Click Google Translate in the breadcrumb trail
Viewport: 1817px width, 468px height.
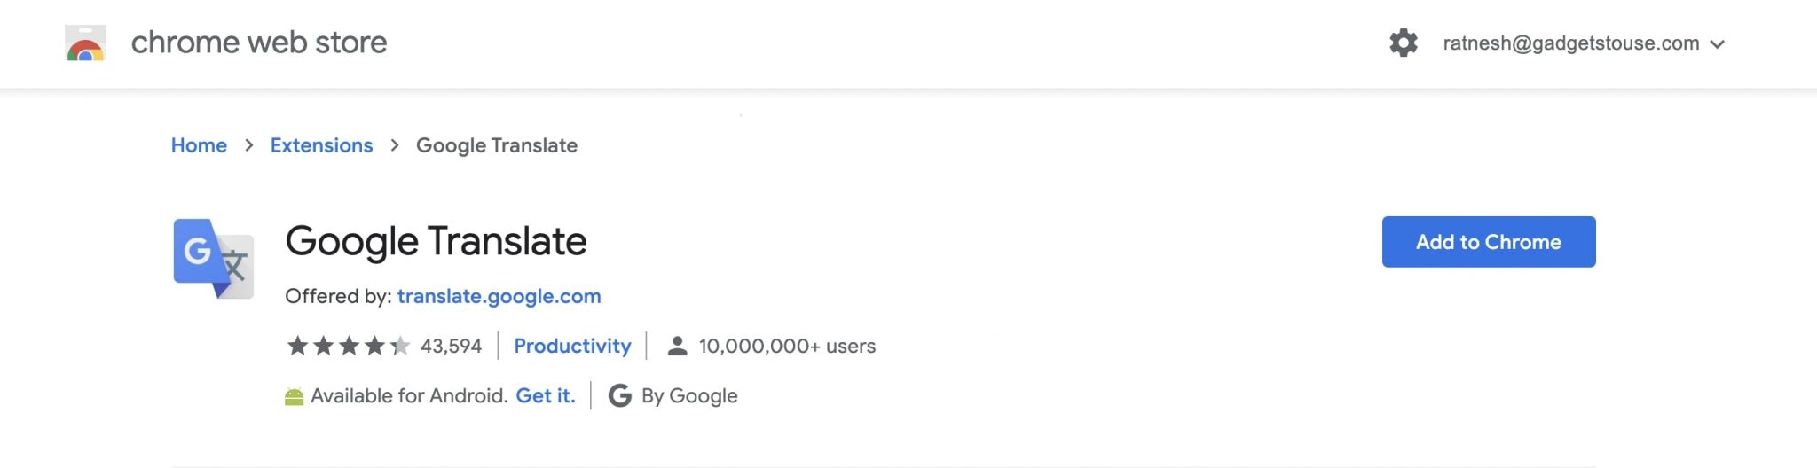pos(496,145)
